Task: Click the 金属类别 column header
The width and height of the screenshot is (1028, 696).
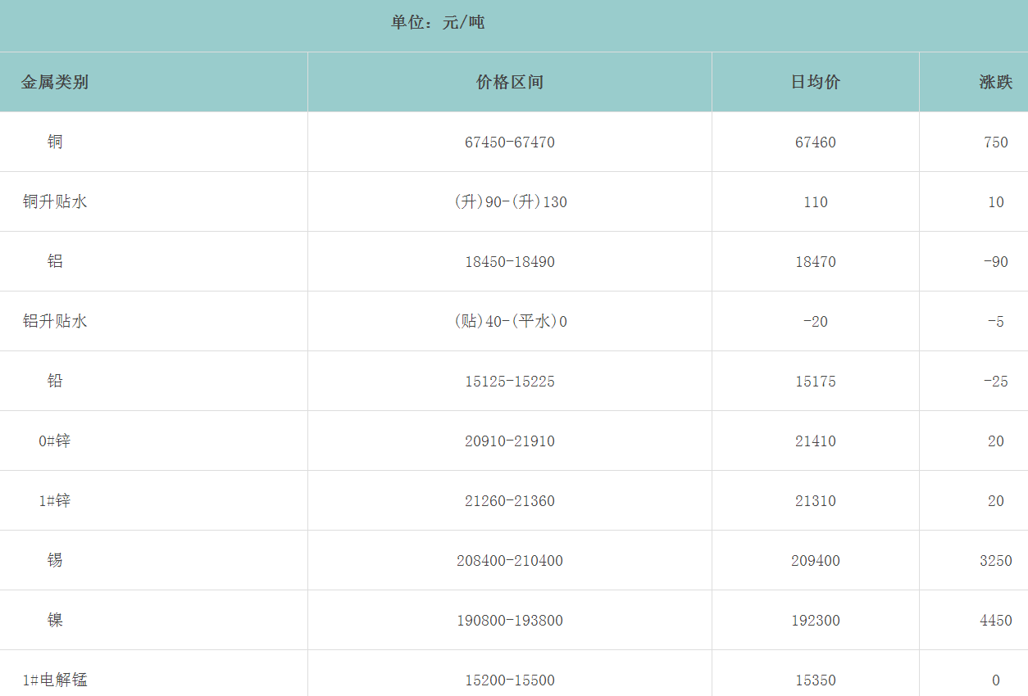Action: 55,83
